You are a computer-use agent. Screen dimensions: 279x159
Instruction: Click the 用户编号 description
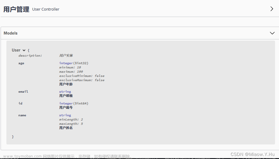pyautogui.click(x=66, y=108)
